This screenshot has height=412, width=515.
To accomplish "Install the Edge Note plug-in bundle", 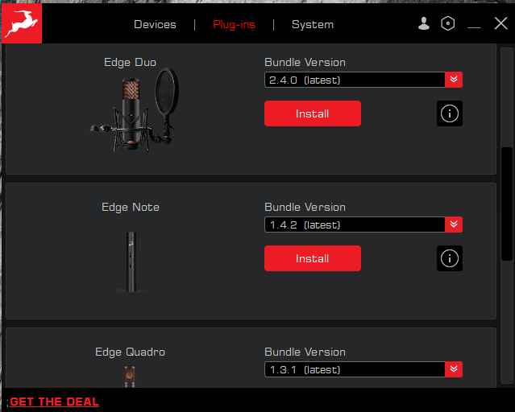I will tap(313, 258).
